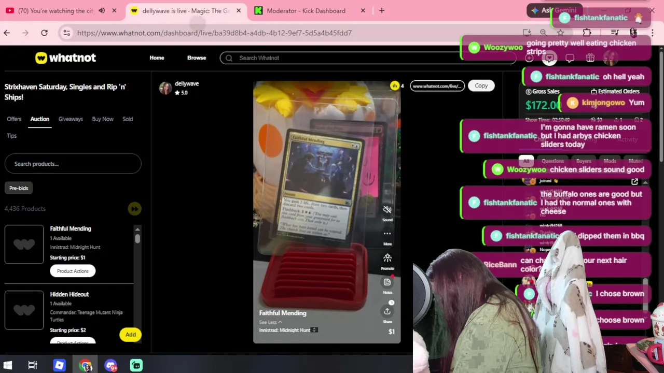The image size is (664, 373).
Task: Filter chat by the Mods chip
Action: tap(610, 161)
